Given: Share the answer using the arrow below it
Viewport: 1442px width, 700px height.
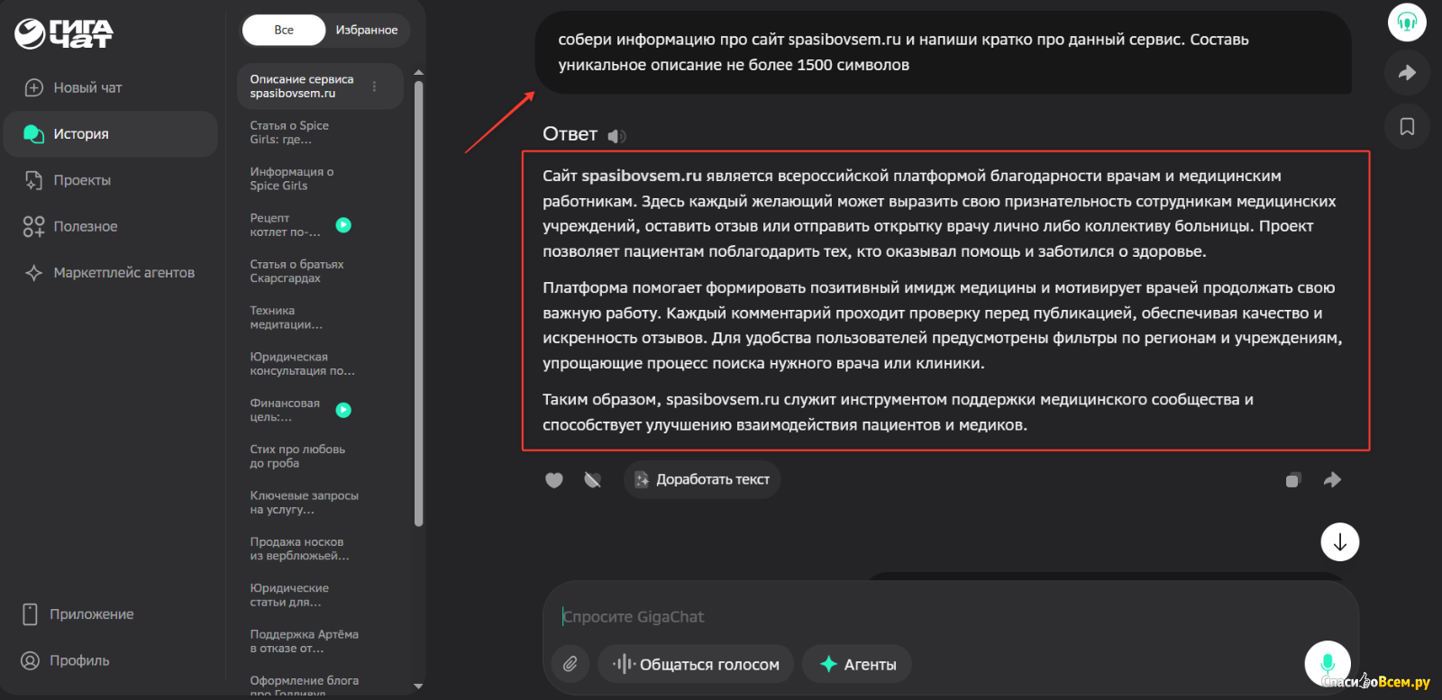Looking at the screenshot, I should [x=1332, y=480].
